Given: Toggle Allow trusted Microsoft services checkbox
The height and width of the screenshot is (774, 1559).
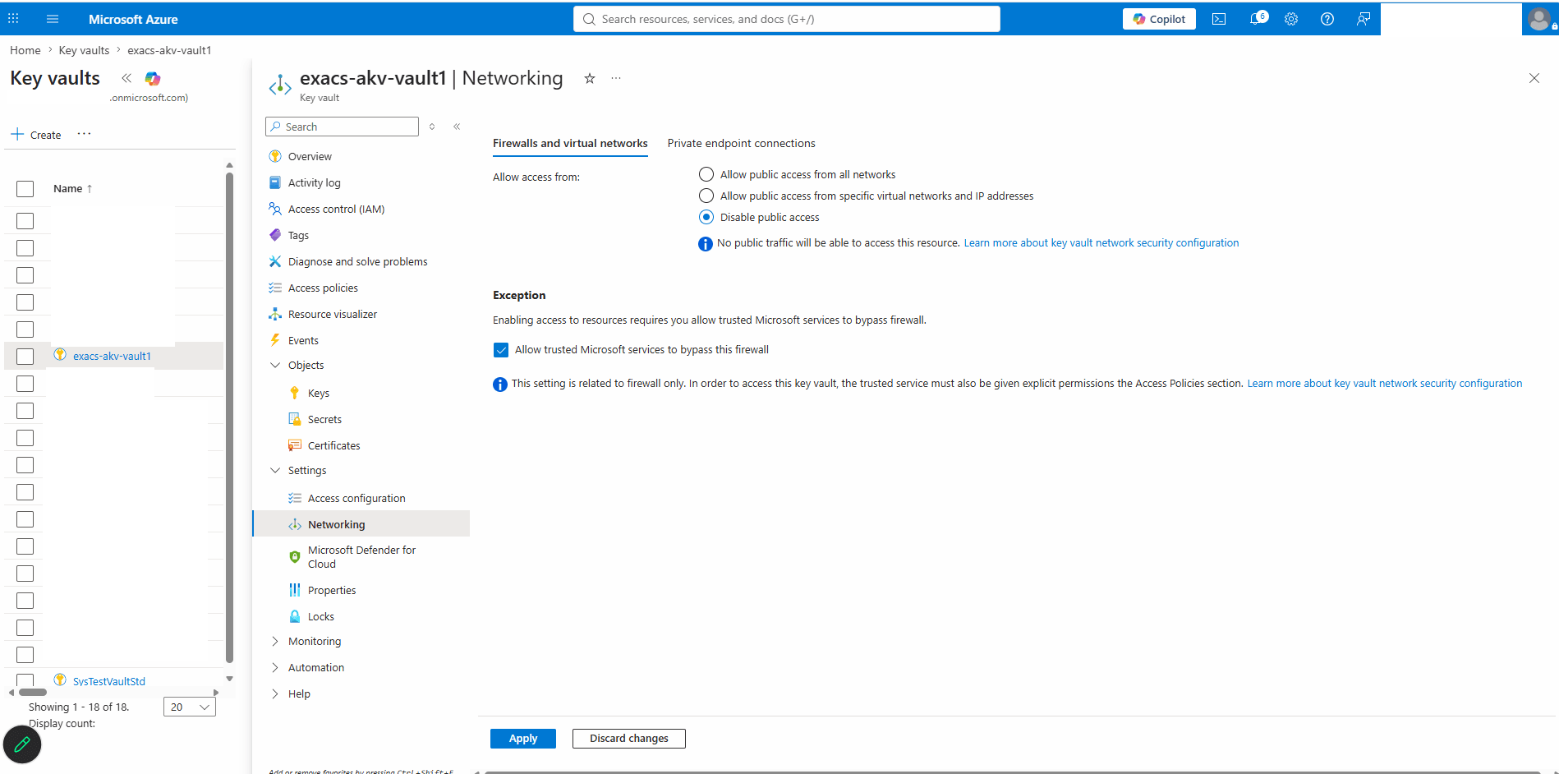Looking at the screenshot, I should 501,350.
